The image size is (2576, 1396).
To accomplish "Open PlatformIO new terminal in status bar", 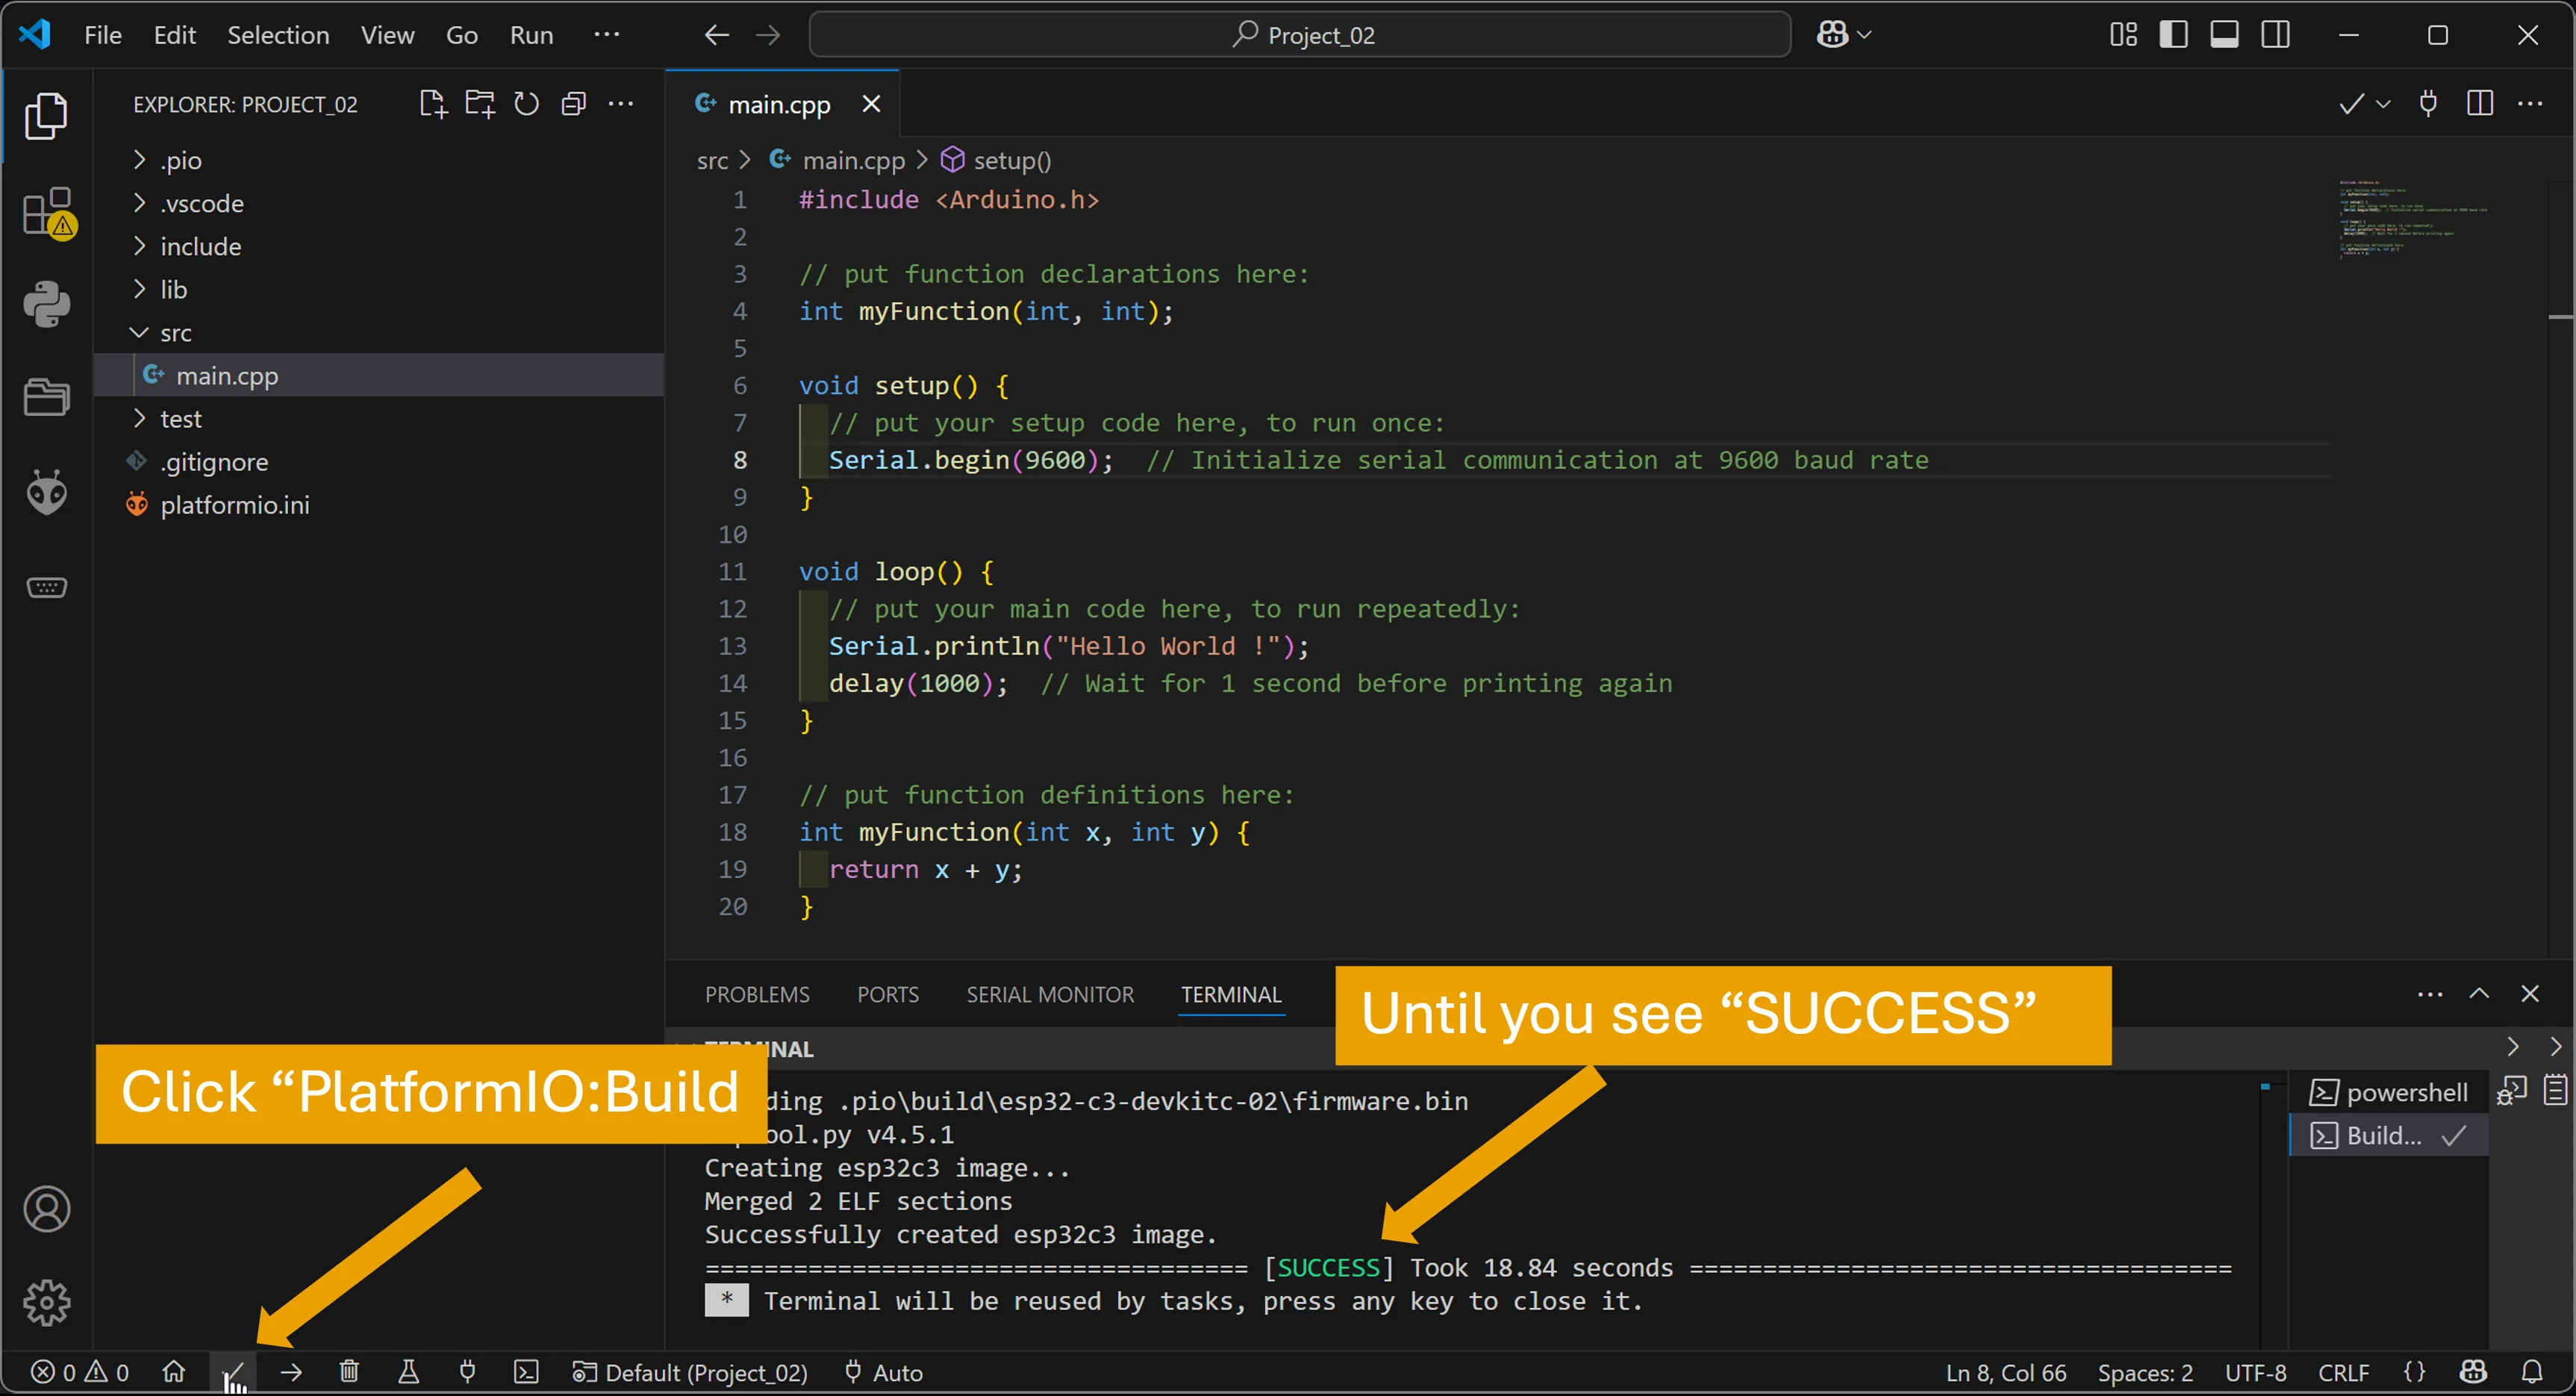I will (526, 1371).
